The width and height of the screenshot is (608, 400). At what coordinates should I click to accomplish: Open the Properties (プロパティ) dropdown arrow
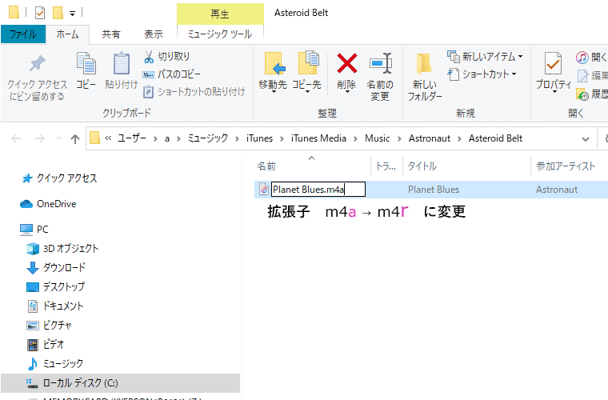point(554,92)
